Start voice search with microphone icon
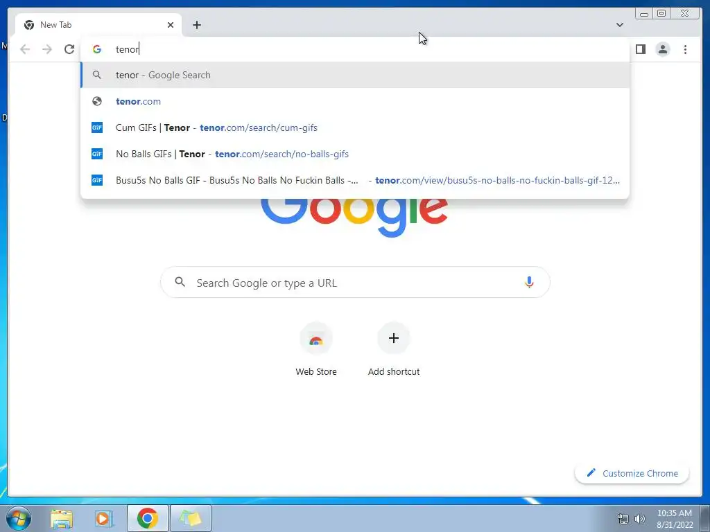Viewport: 710px width, 532px height. pyautogui.click(x=529, y=283)
